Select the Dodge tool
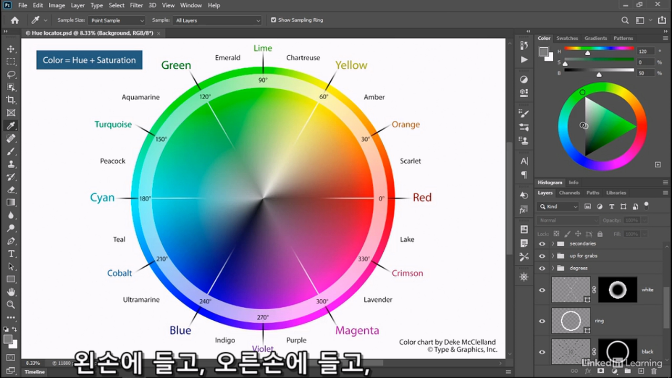The height and width of the screenshot is (378, 672). (x=11, y=228)
